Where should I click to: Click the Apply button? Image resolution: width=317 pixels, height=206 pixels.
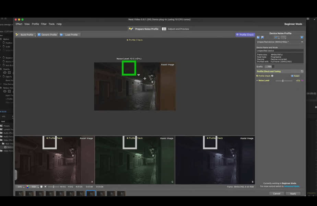click(x=293, y=194)
